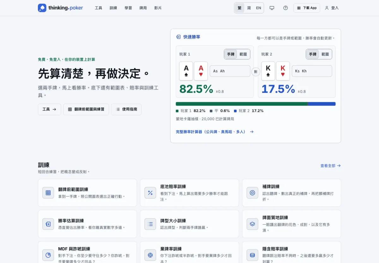Click the 先算清楚，再做決定。 headline
The width and height of the screenshot is (379, 263).
pyautogui.click(x=94, y=73)
